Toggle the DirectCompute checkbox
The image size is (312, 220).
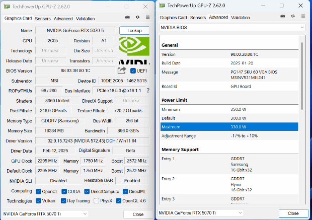[x=87, y=191]
